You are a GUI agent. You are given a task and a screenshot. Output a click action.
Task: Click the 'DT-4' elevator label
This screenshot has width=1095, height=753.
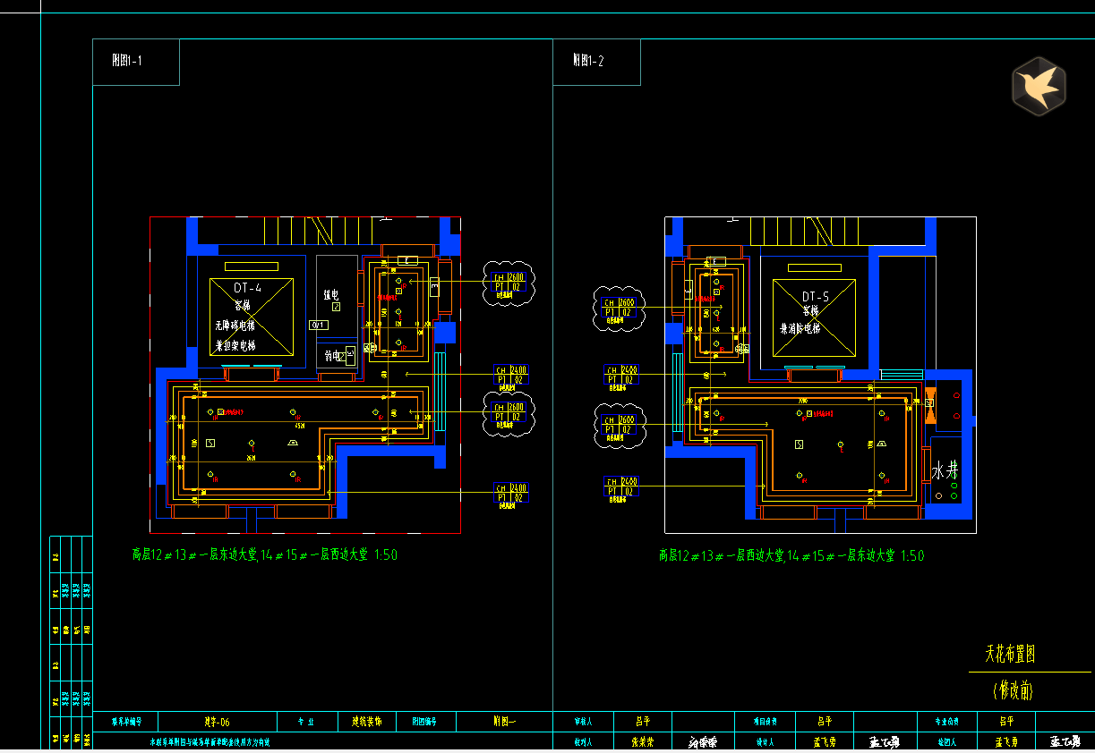[247, 288]
